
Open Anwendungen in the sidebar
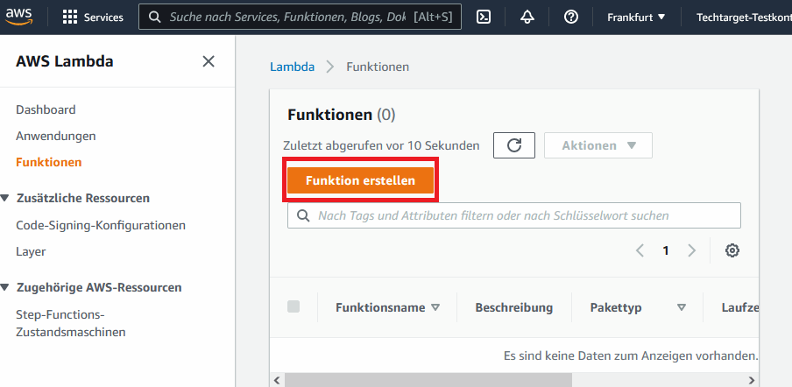click(56, 136)
